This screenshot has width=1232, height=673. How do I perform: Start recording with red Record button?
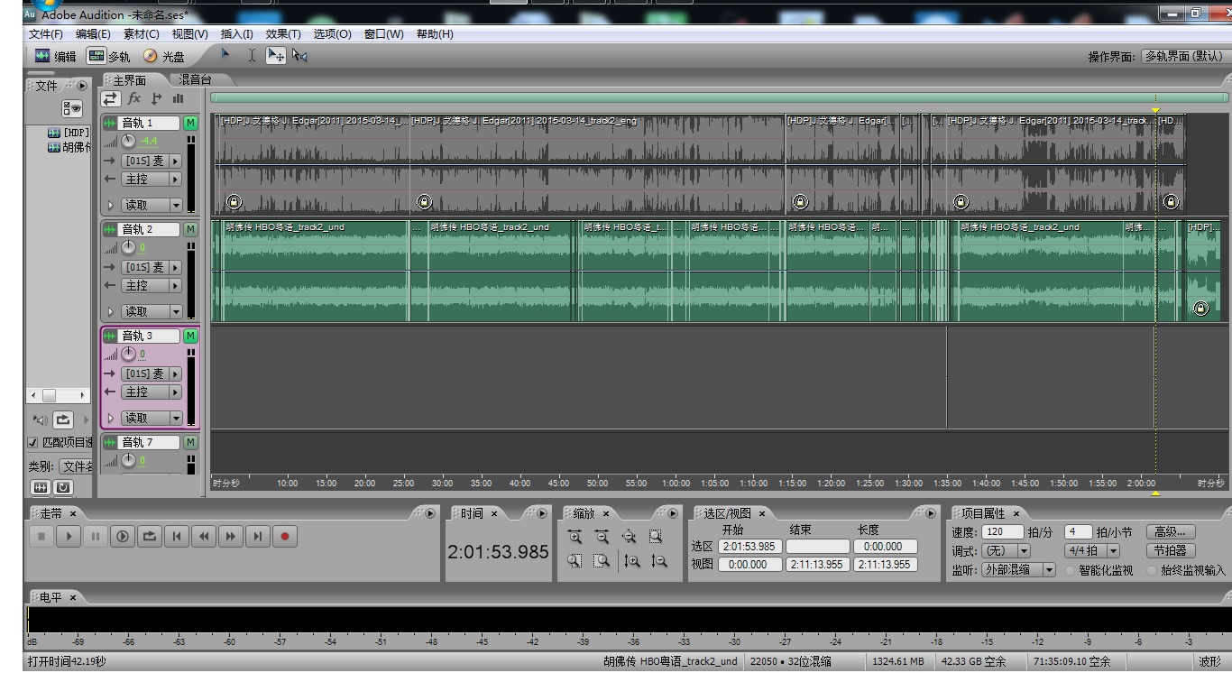pos(285,536)
